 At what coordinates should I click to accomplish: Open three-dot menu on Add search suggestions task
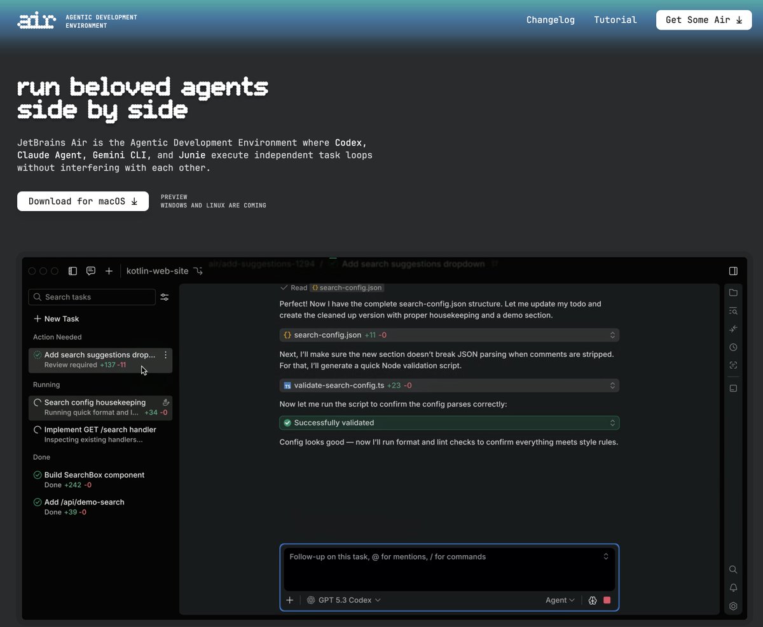click(x=166, y=355)
